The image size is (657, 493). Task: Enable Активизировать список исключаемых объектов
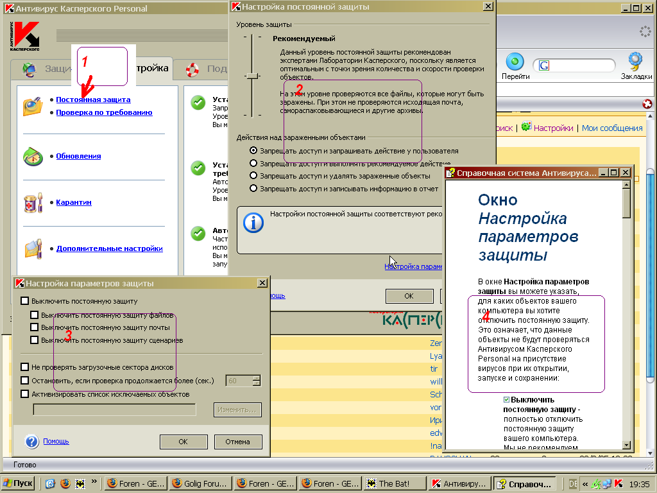tap(25, 394)
